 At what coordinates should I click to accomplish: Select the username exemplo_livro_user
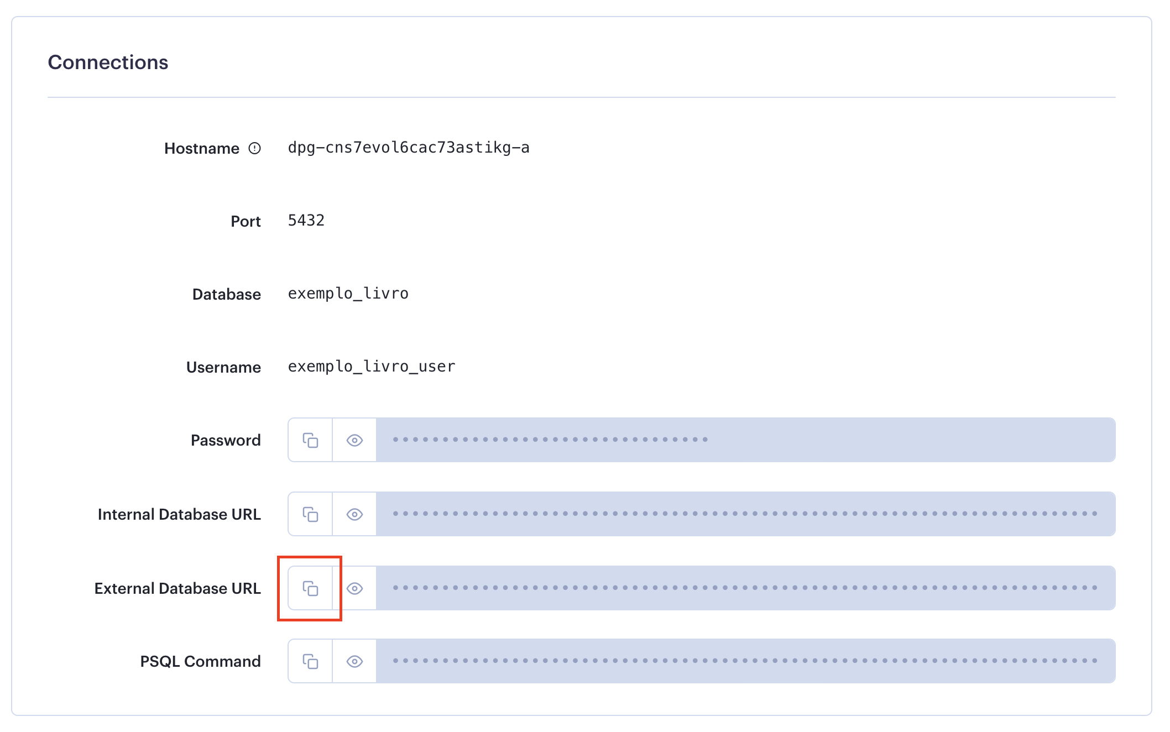click(371, 366)
